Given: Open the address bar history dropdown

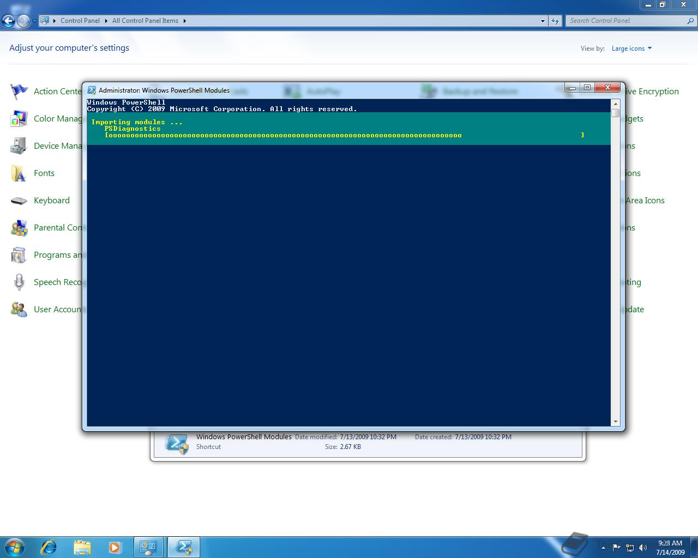Looking at the screenshot, I should click(543, 21).
